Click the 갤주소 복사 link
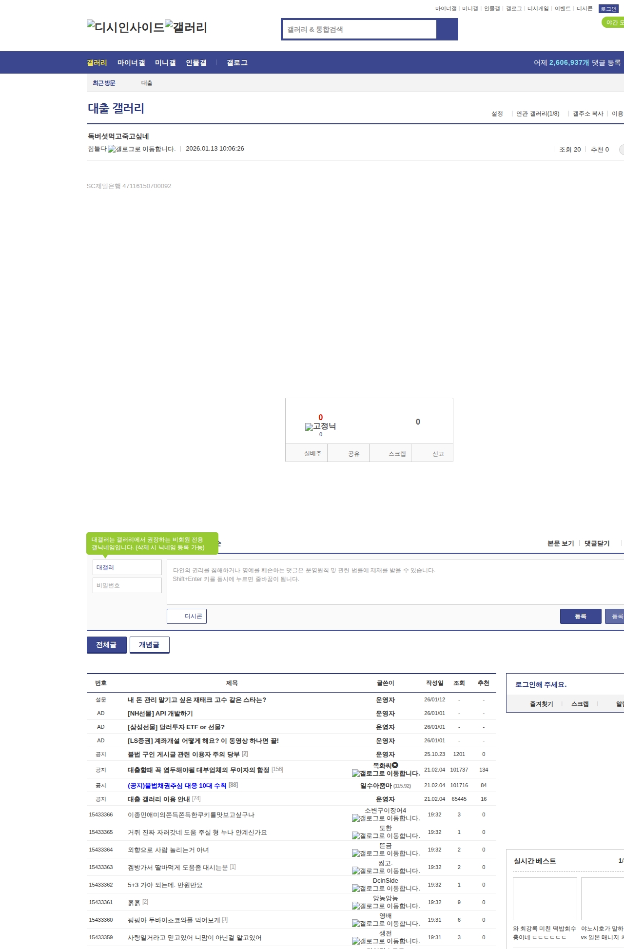 pyautogui.click(x=588, y=114)
